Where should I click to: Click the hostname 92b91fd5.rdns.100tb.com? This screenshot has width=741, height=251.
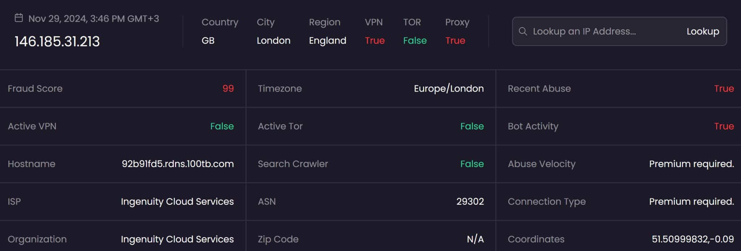coord(178,163)
